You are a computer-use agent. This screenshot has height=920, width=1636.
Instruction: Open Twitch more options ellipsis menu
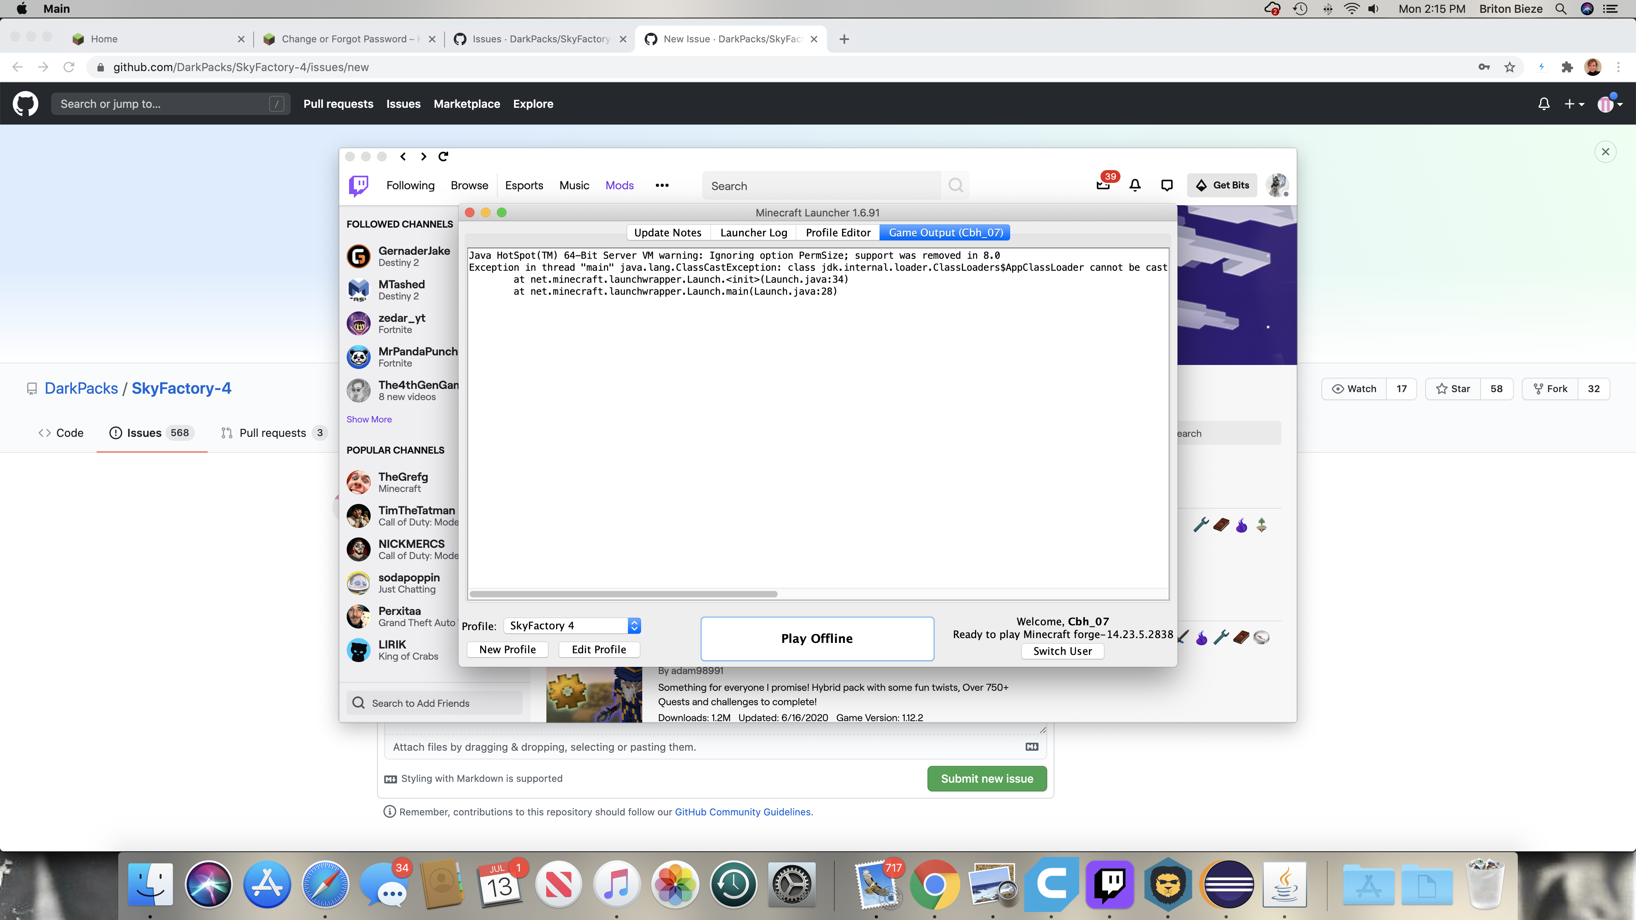(x=662, y=185)
